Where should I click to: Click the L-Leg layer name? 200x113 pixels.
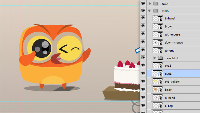tap(169, 106)
